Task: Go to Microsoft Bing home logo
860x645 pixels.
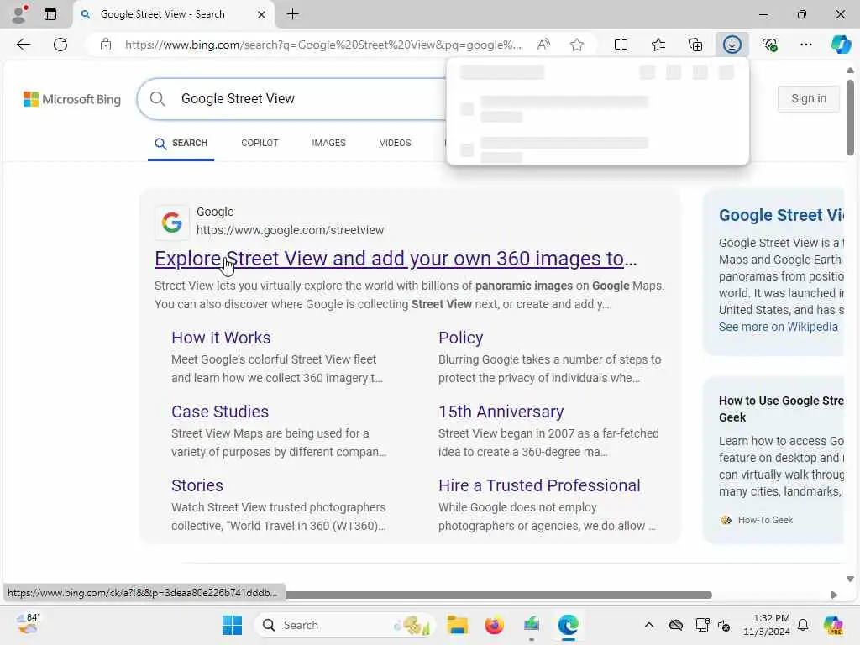Action: (x=72, y=99)
